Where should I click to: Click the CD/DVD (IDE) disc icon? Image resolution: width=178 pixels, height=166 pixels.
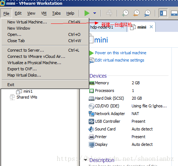point(92,106)
